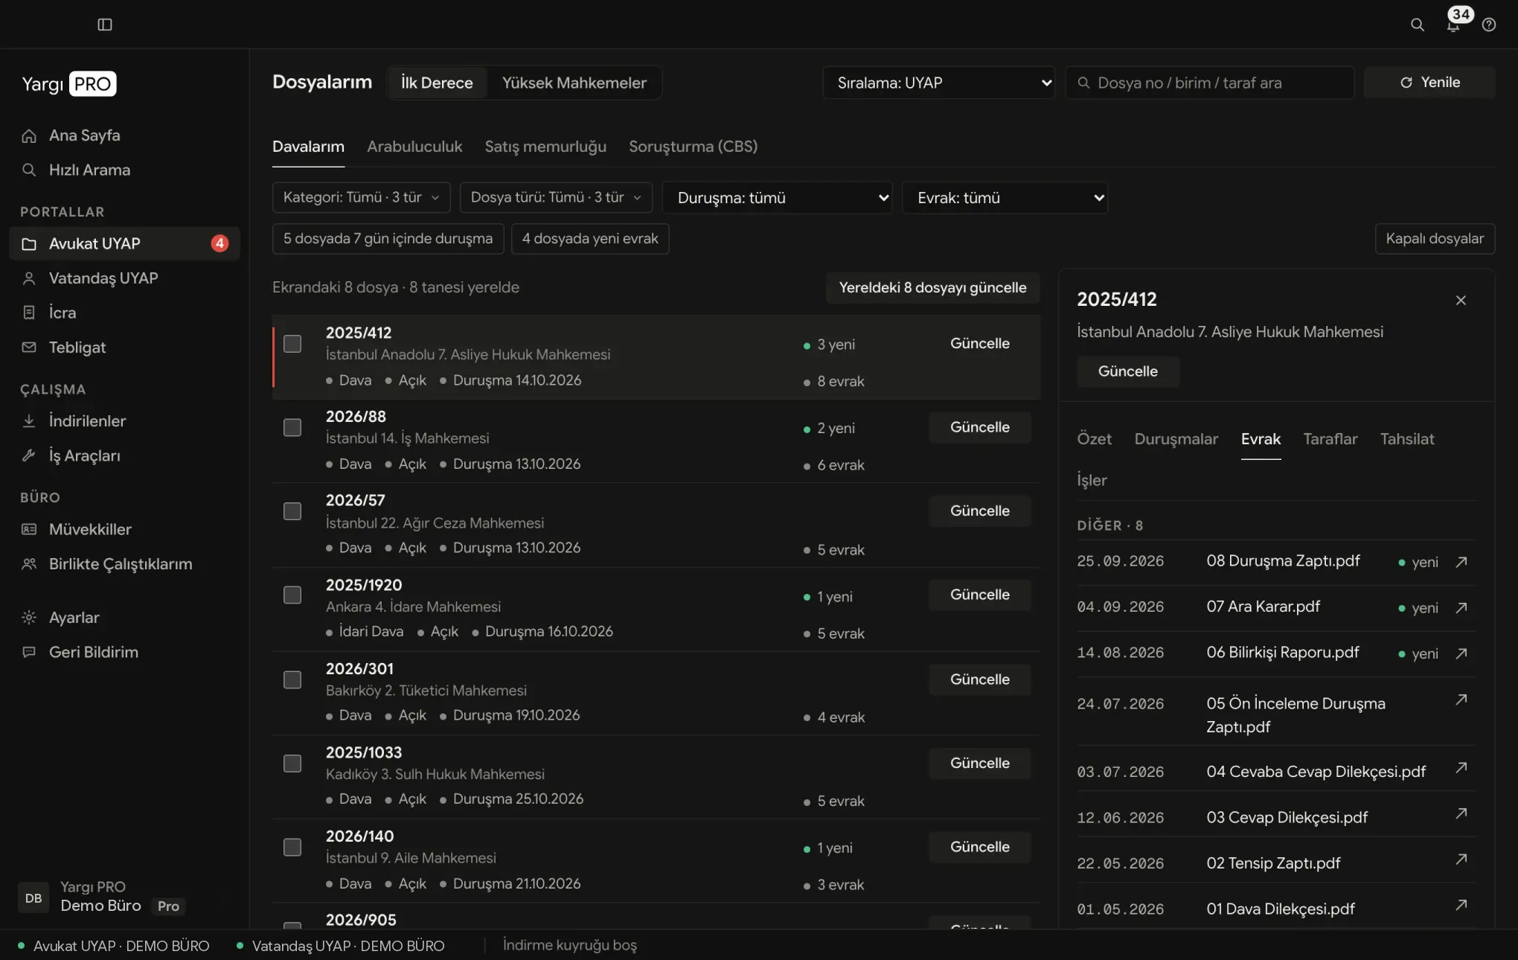Open the Sıralama: UYAP sort dropdown

click(x=939, y=83)
